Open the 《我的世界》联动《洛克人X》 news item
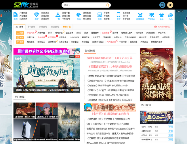 coord(108,95)
